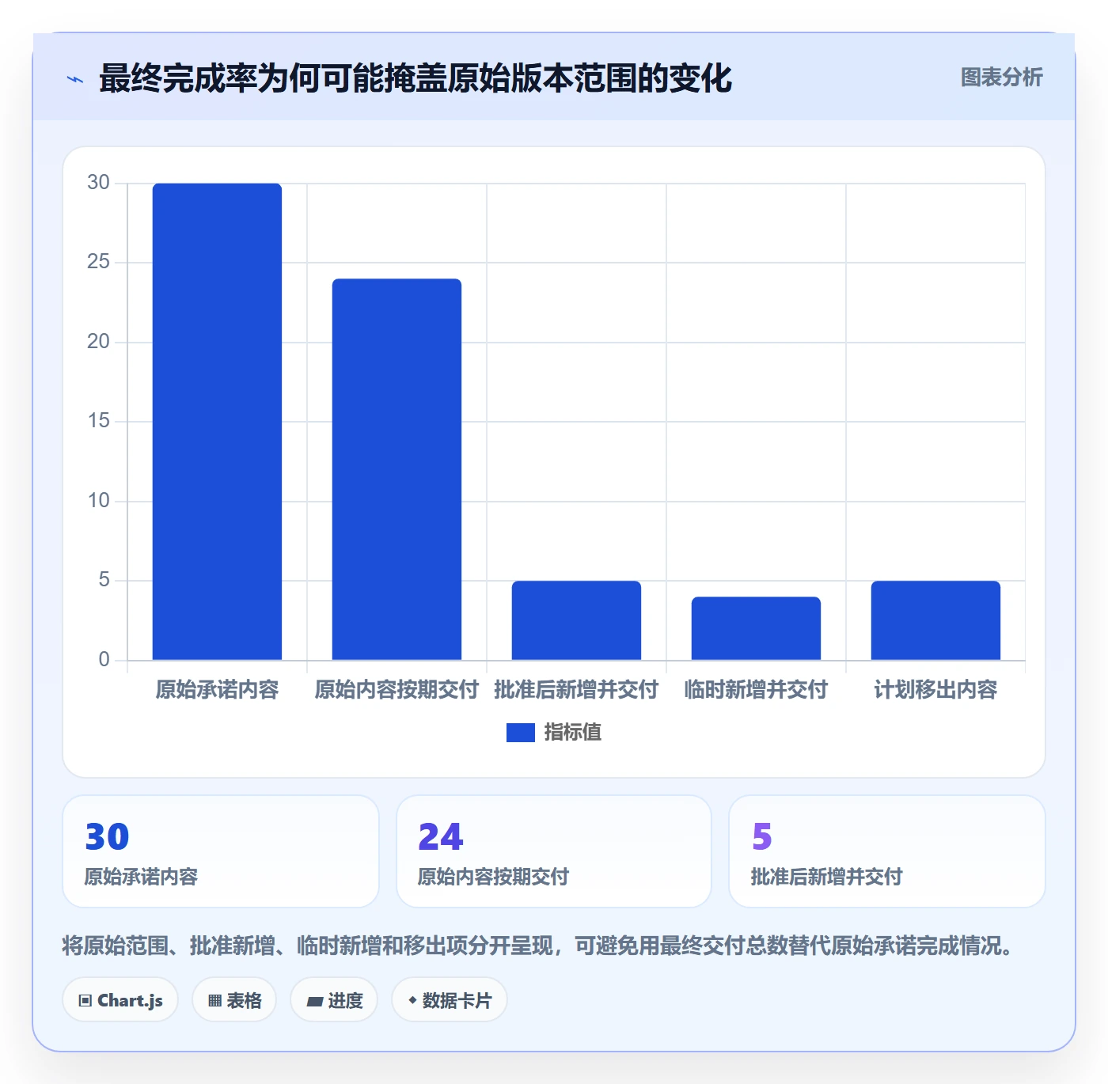Click the 批准后新增并交付 bar in chart
This screenshot has height=1084, width=1108.
(x=576, y=620)
